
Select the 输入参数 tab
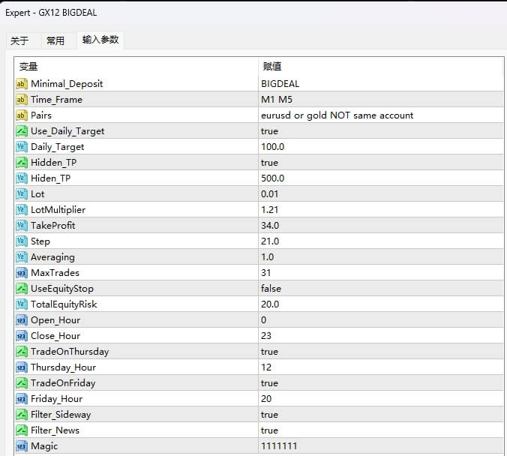pos(100,40)
